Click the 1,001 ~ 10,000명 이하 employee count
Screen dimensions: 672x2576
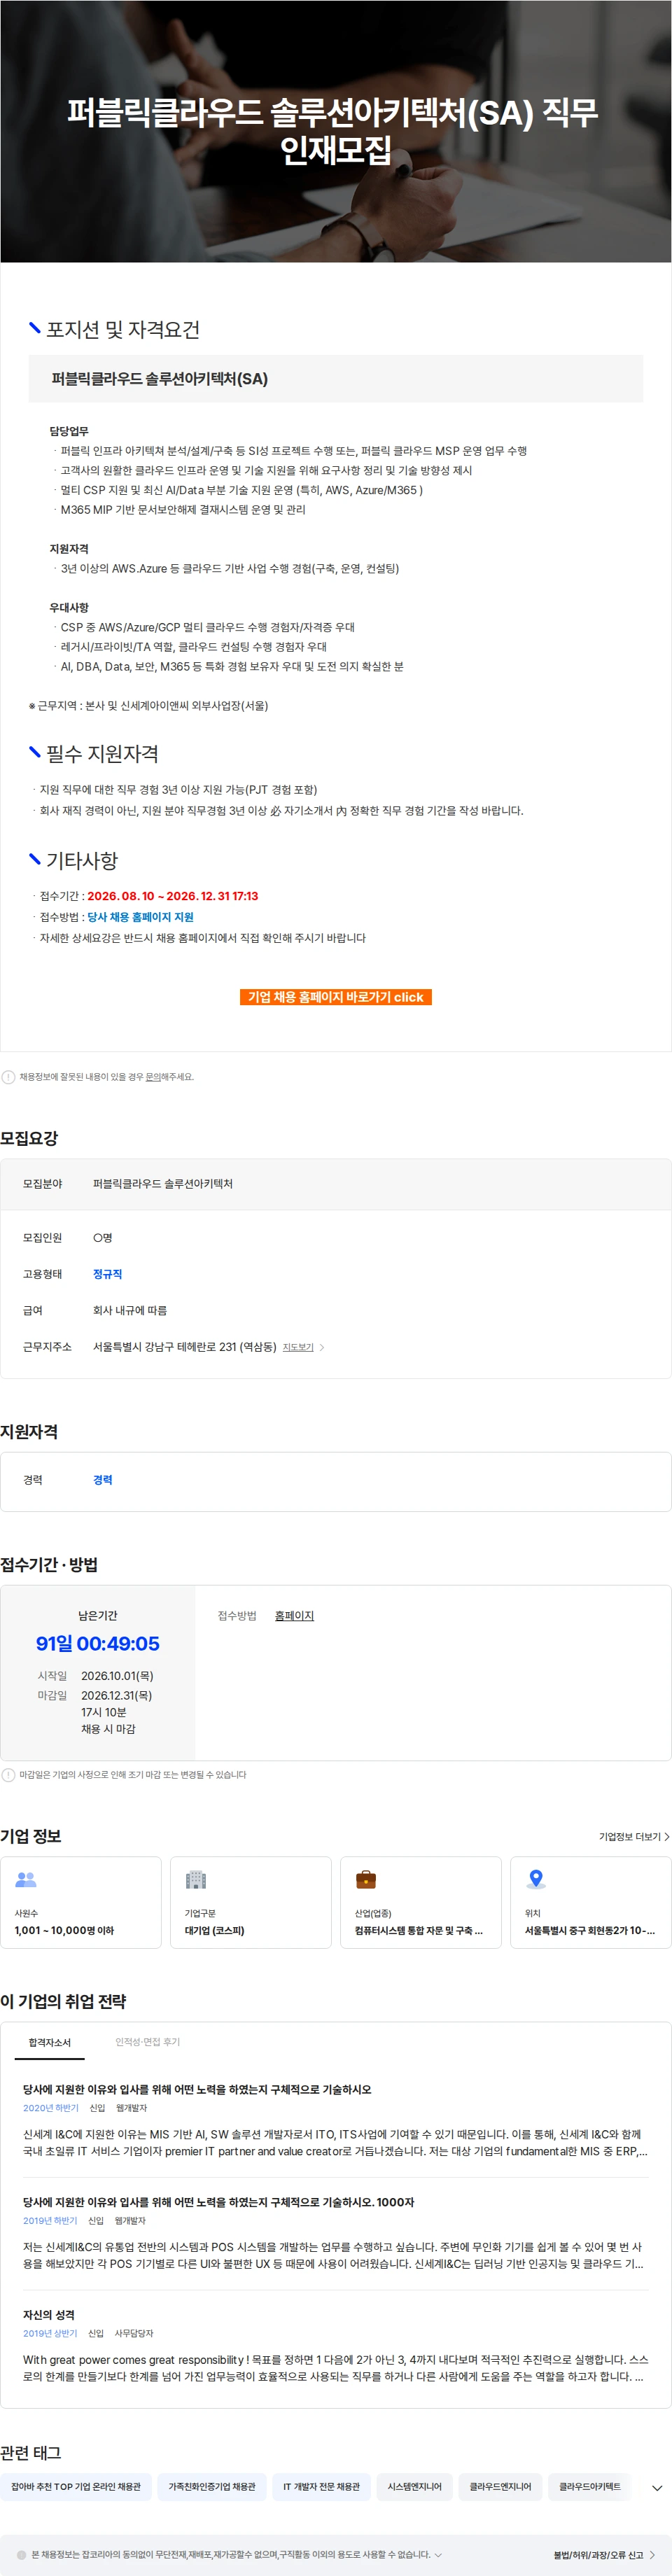coord(64,1931)
